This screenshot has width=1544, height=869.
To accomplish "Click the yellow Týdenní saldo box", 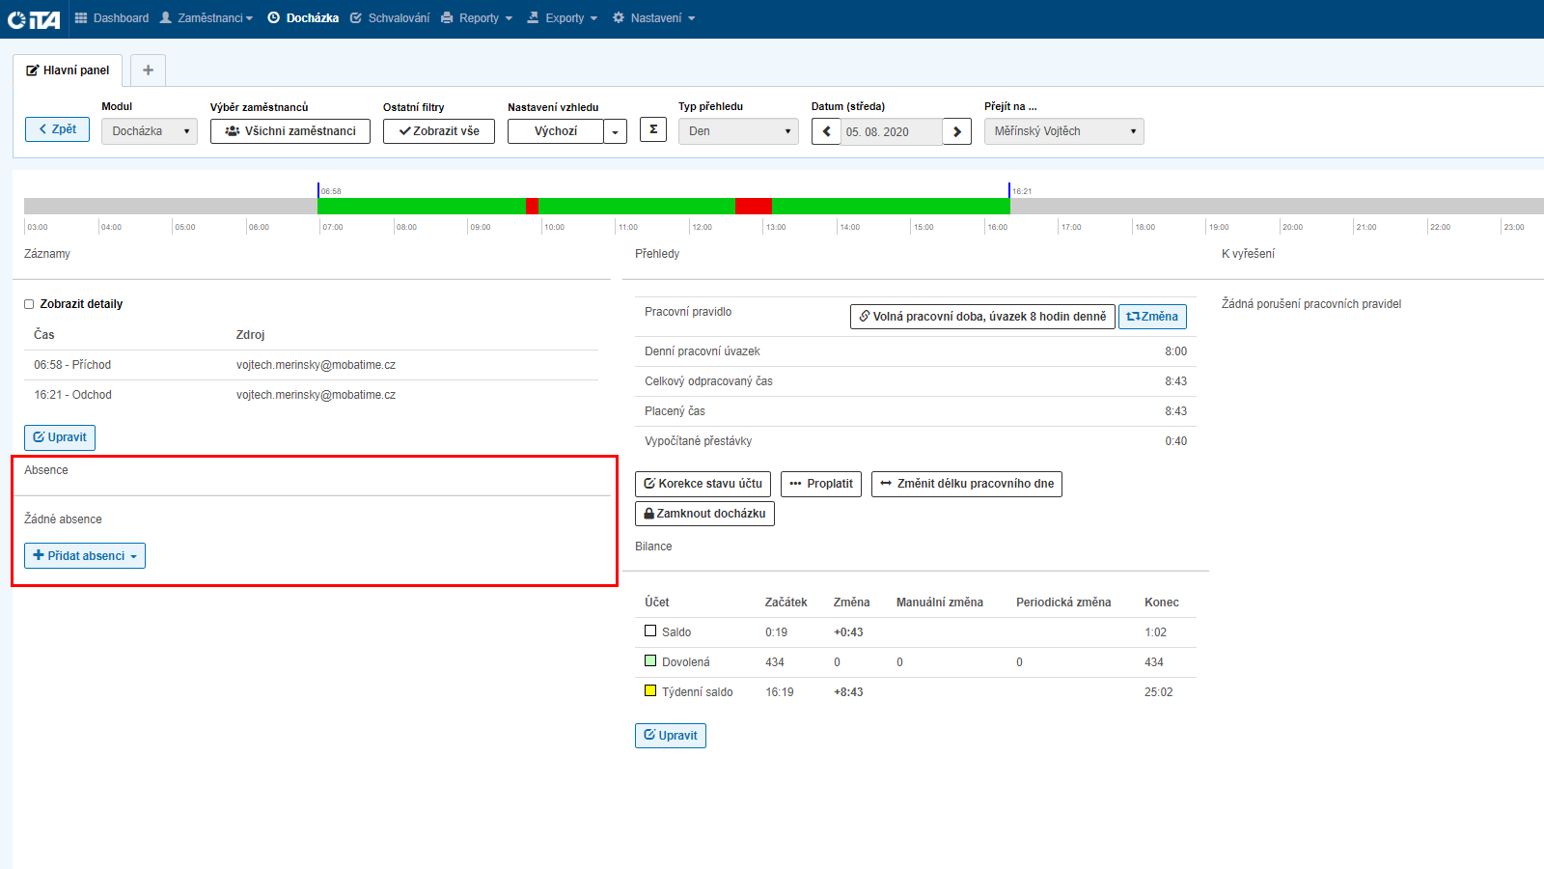I will tap(650, 691).
